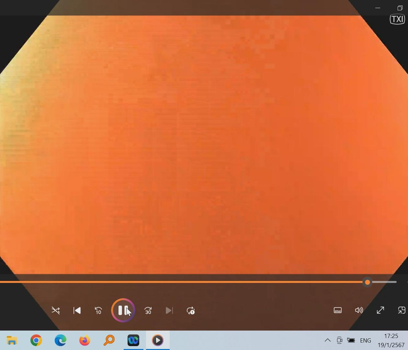The height and width of the screenshot is (350, 408).
Task: Change ENG input language
Action: point(366,340)
